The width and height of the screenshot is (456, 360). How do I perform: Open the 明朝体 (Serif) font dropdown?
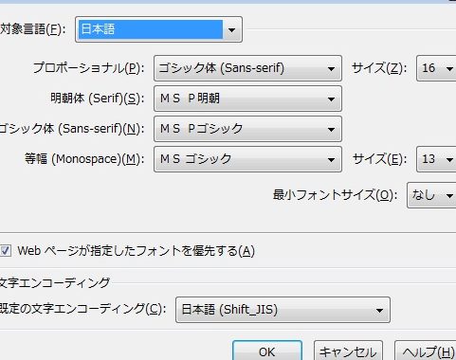pyautogui.click(x=247, y=99)
